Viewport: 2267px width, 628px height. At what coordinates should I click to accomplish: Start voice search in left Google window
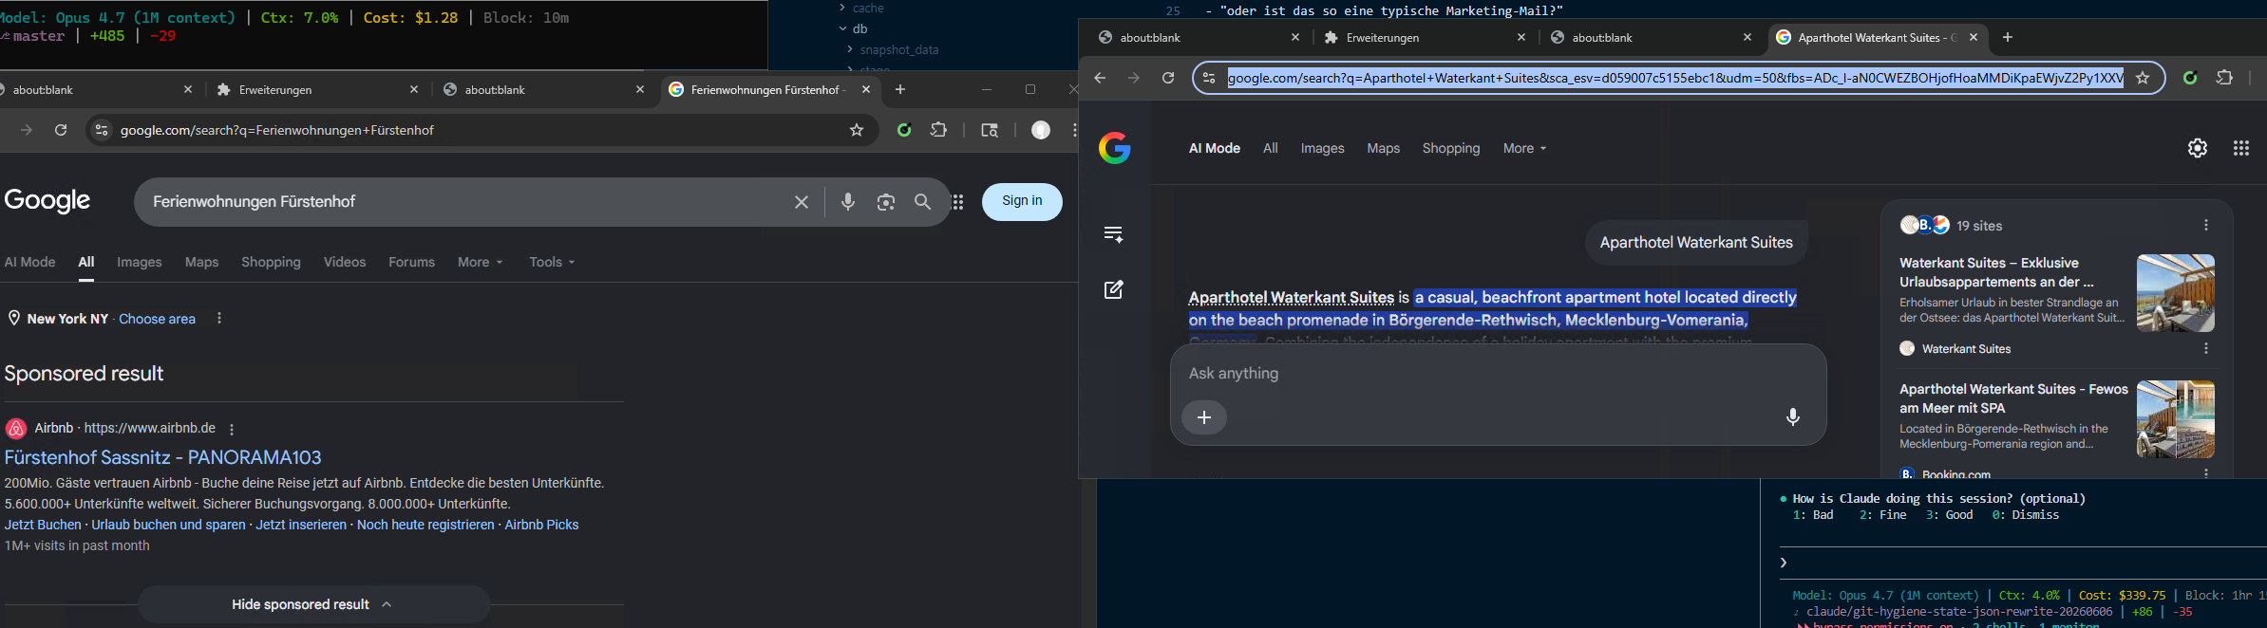pyautogui.click(x=848, y=202)
